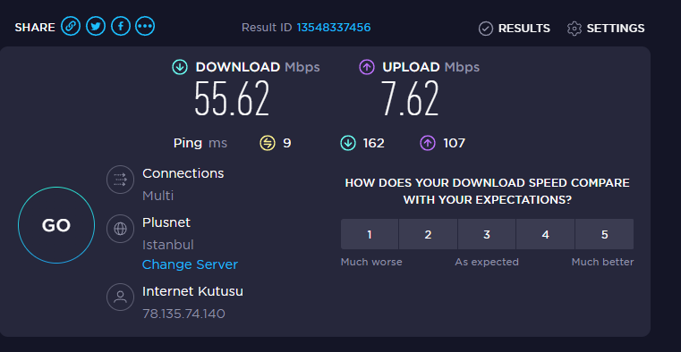The height and width of the screenshot is (352, 681).
Task: Click the globe server icon for Plusnet
Action: click(120, 229)
